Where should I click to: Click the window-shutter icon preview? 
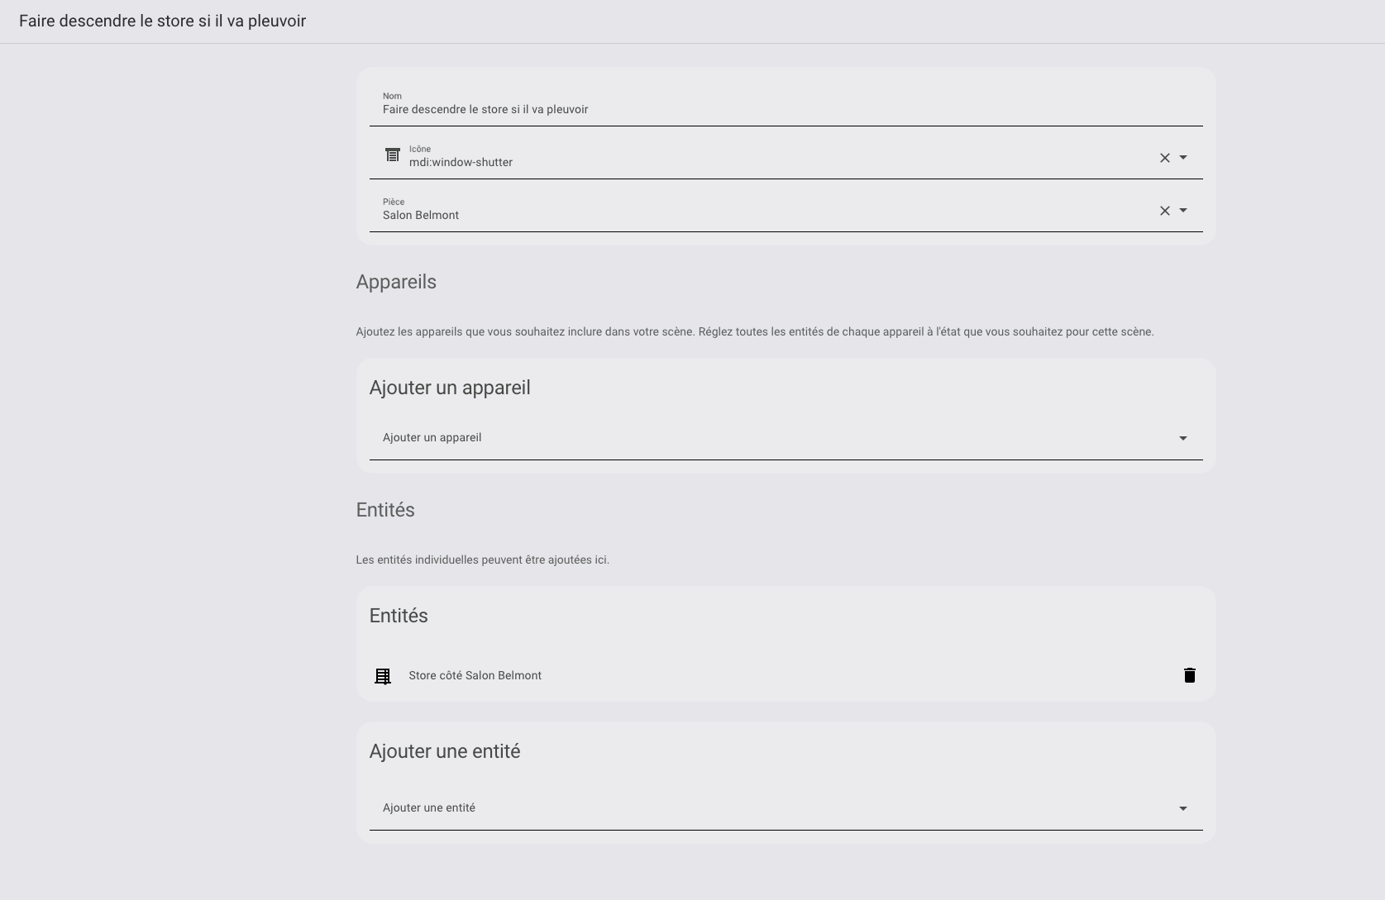coord(393,155)
